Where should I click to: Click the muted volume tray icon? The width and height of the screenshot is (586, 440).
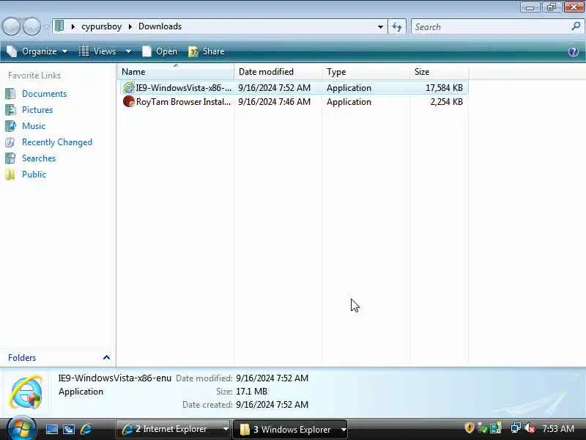pyautogui.click(x=530, y=428)
